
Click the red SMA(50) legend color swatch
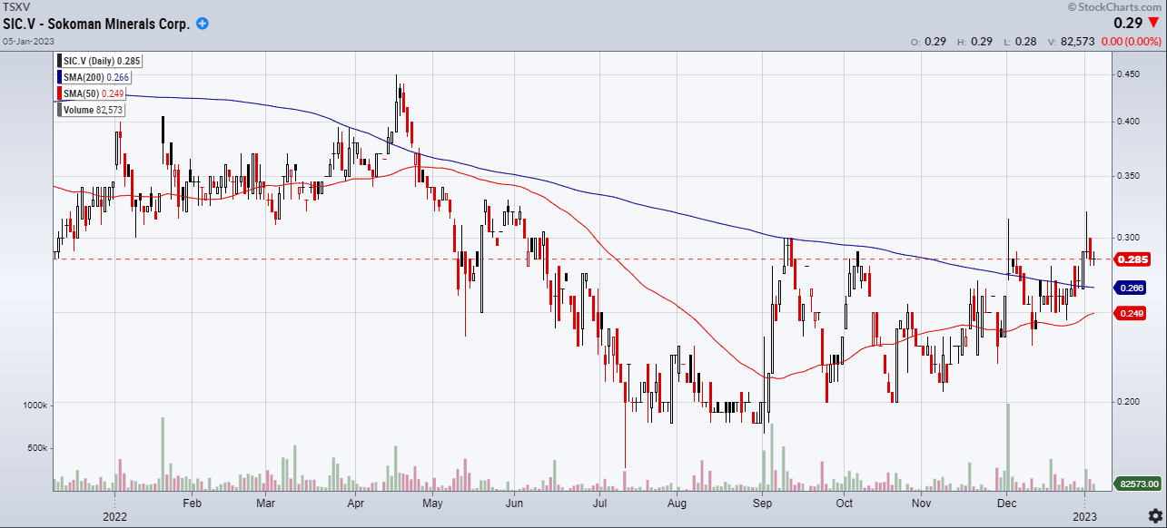click(x=59, y=93)
